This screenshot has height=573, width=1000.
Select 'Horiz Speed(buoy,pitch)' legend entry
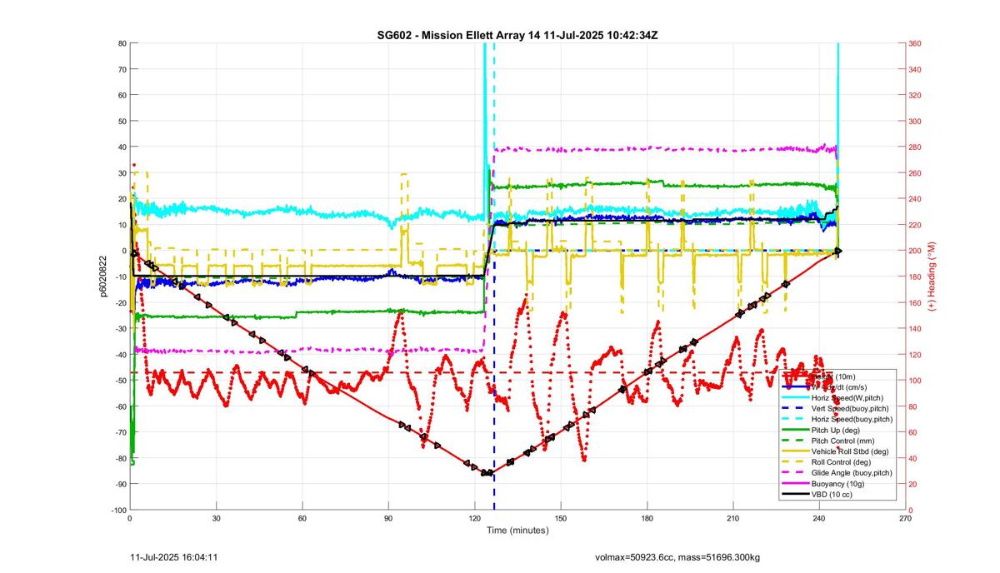[852, 419]
